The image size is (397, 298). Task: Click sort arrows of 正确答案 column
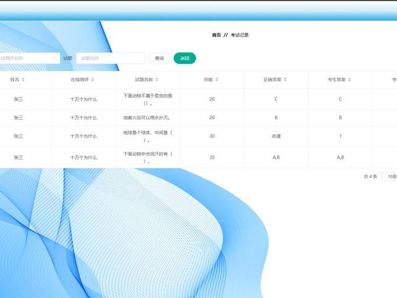285,79
